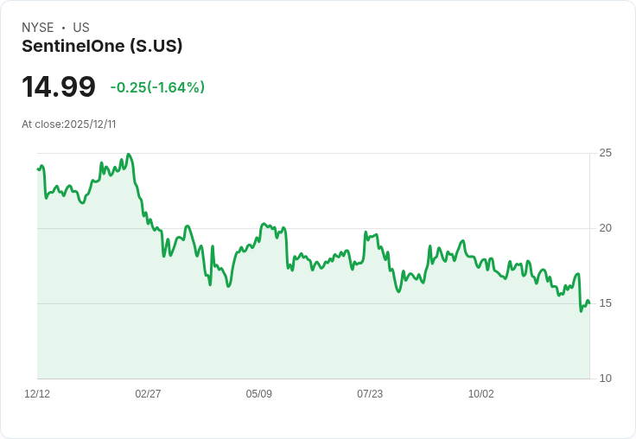
Task: Click the 12/12 date on x-axis
Action: point(37,394)
